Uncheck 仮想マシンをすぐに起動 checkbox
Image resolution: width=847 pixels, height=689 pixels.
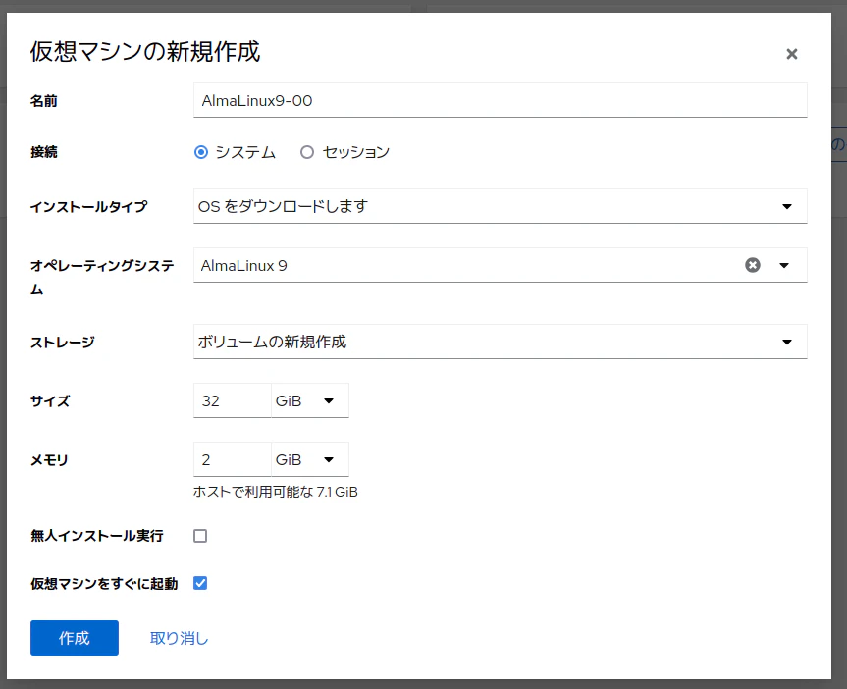[x=200, y=583]
